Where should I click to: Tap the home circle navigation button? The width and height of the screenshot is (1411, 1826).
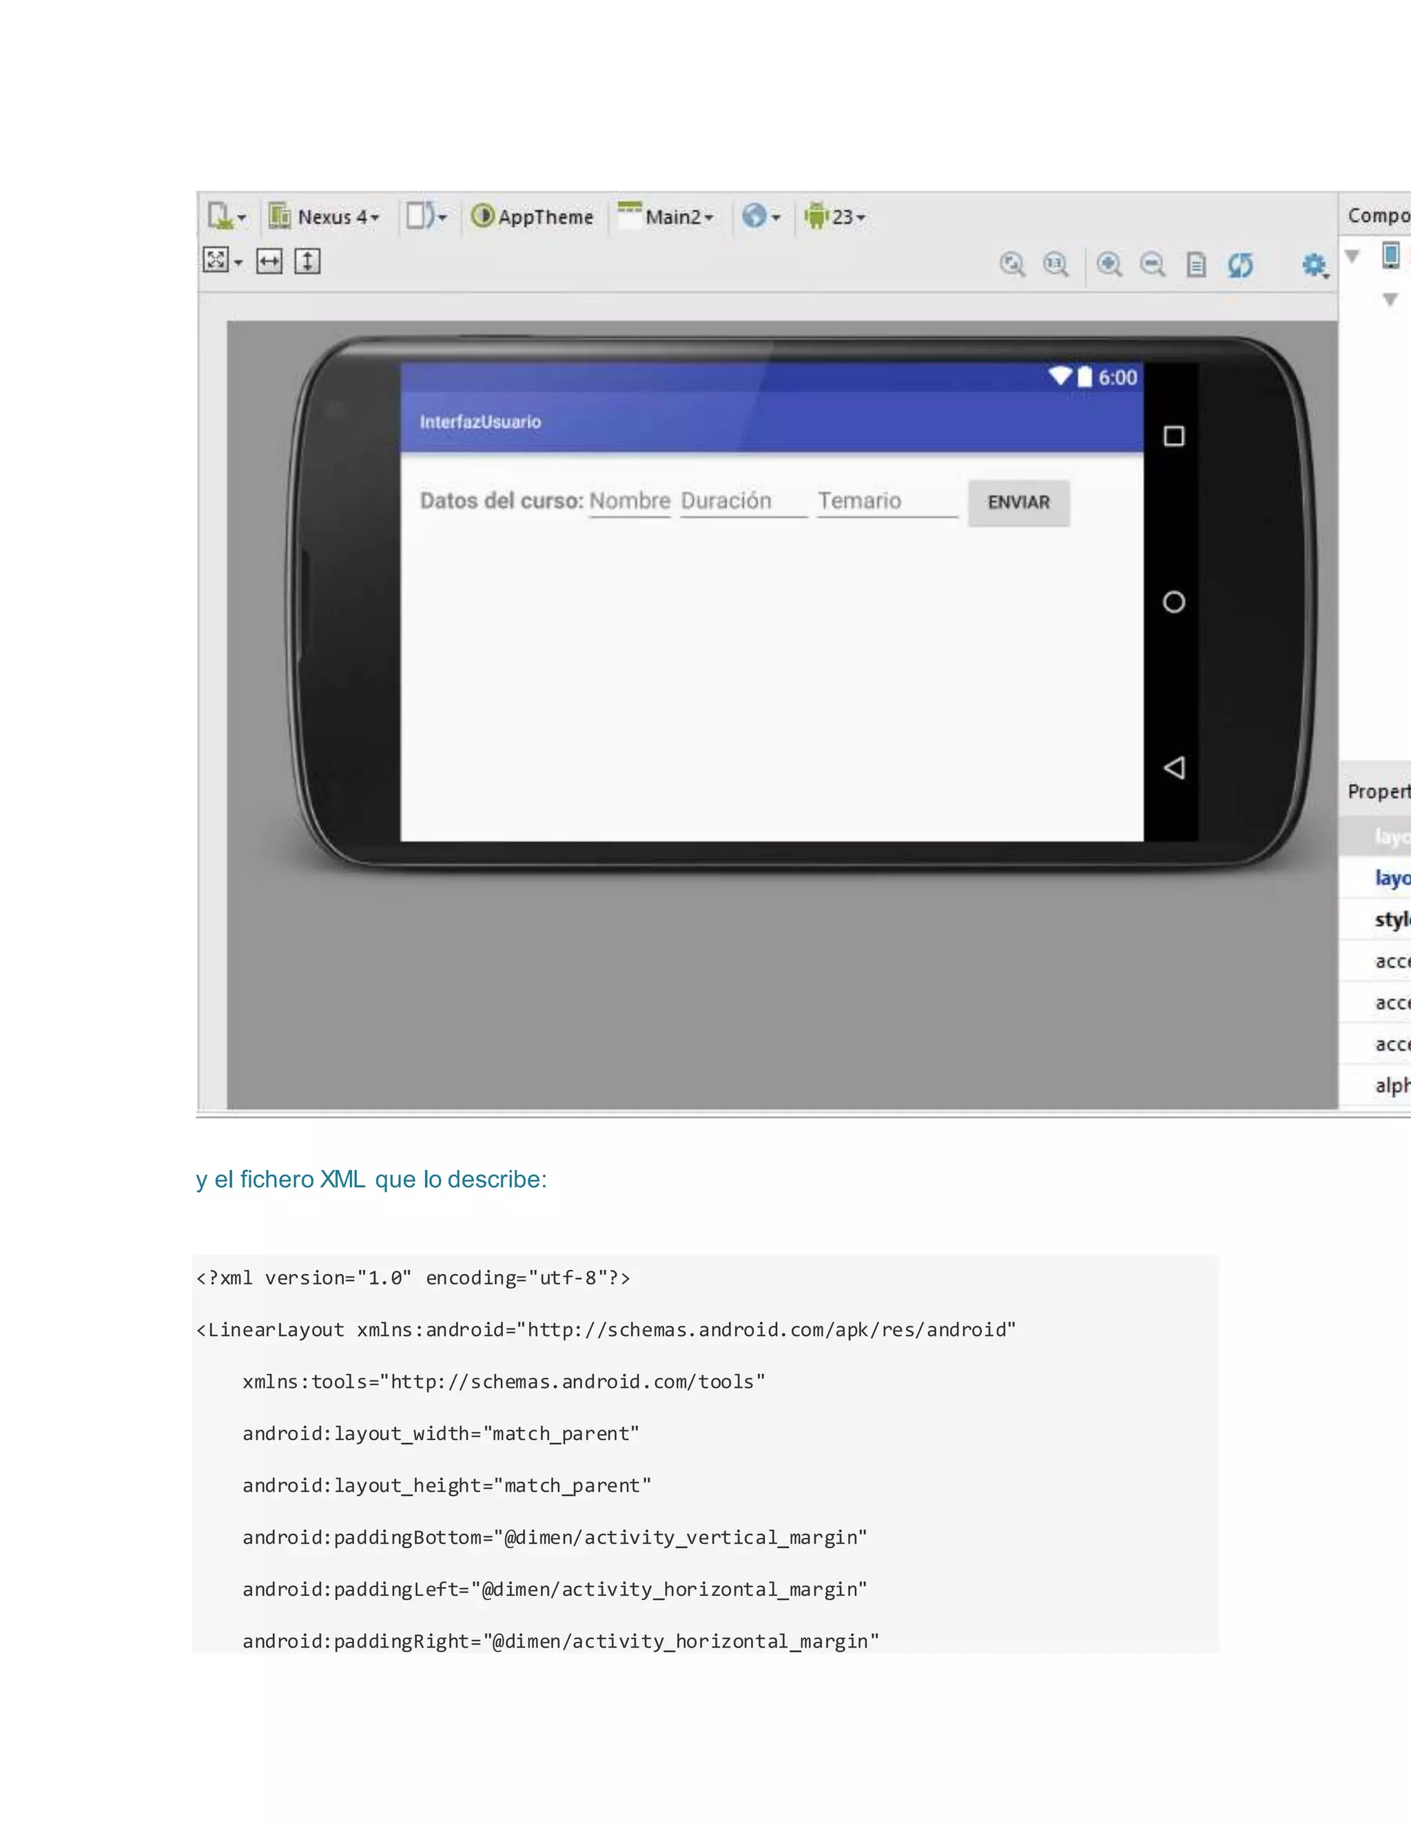point(1173,602)
